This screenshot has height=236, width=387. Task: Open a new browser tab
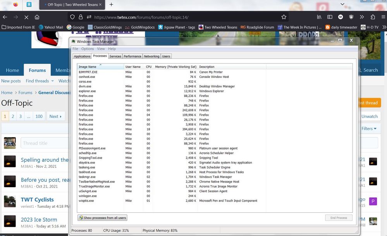pos(111,4)
